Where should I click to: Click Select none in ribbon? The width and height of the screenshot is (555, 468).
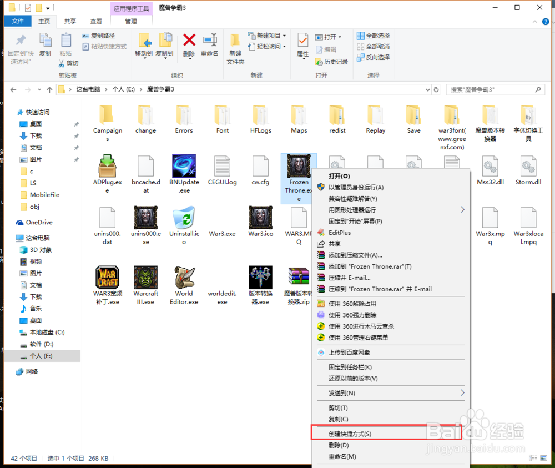coord(374,47)
